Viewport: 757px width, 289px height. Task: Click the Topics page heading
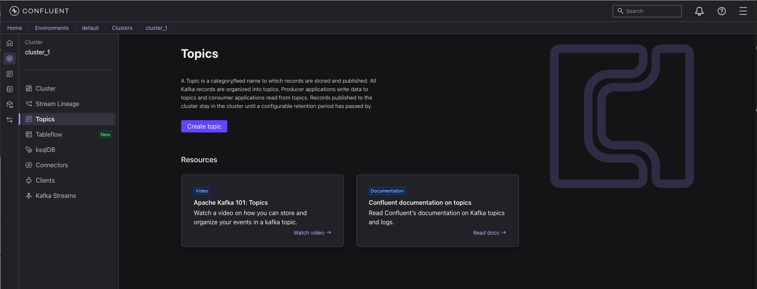[200, 54]
